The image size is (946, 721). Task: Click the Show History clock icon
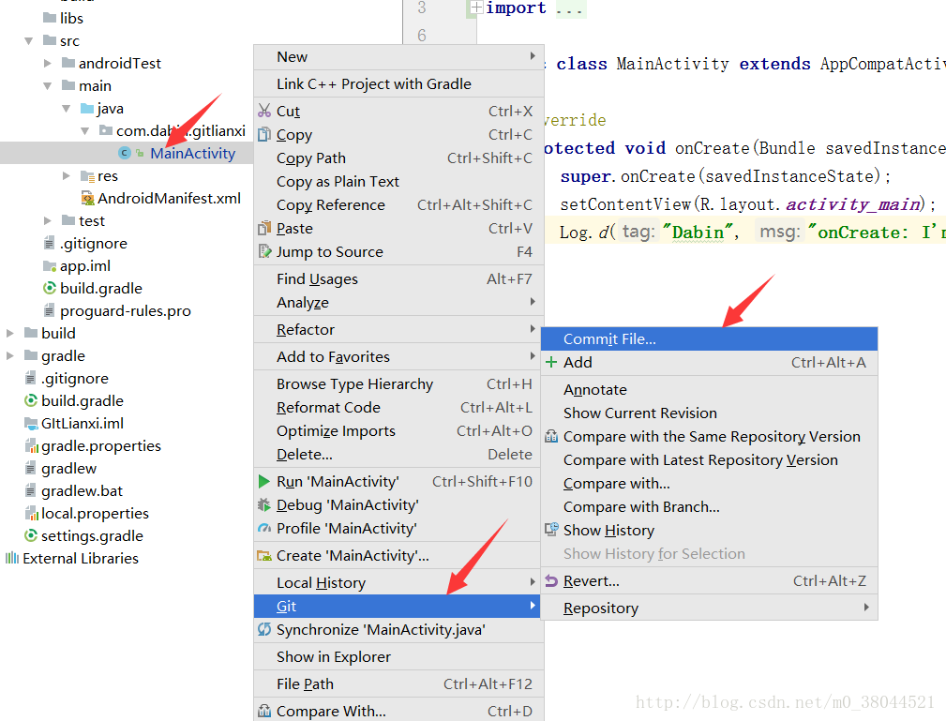click(x=551, y=529)
